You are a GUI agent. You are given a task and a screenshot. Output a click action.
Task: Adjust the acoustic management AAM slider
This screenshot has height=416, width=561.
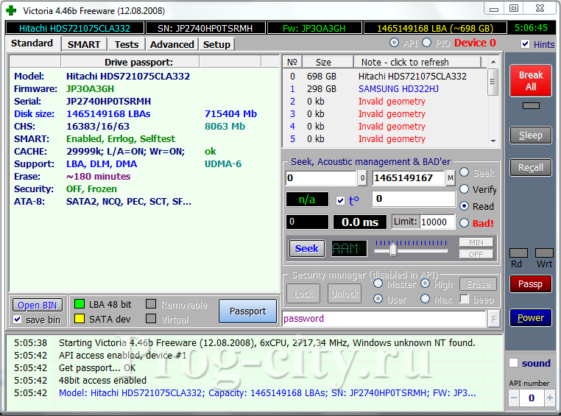393,249
